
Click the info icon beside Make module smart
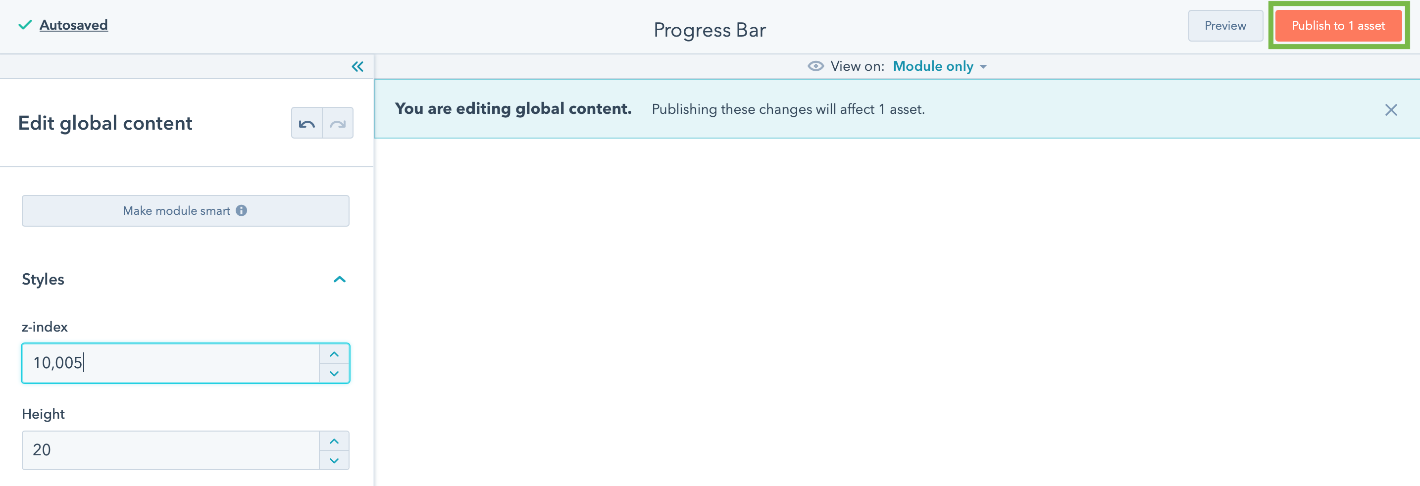pos(242,210)
